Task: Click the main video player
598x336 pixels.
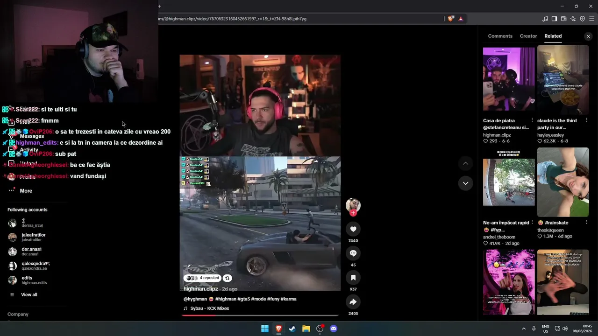Action: (260, 173)
